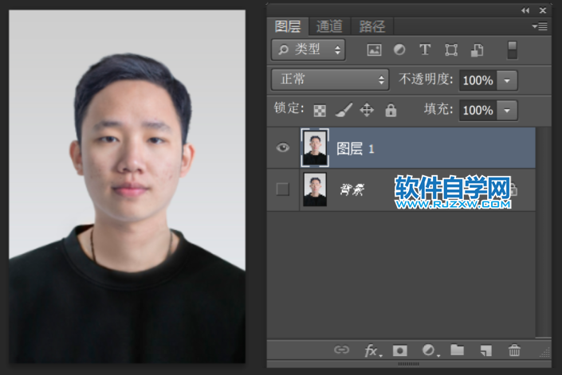The image size is (562, 375).
Task: Open the 不透明度 slider arrow
Action: point(507,80)
